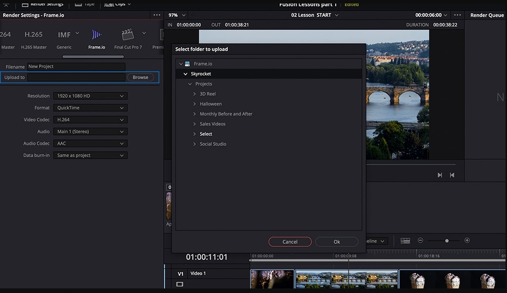
Task: Select the Frame.io render preset icon
Action: click(x=96, y=34)
